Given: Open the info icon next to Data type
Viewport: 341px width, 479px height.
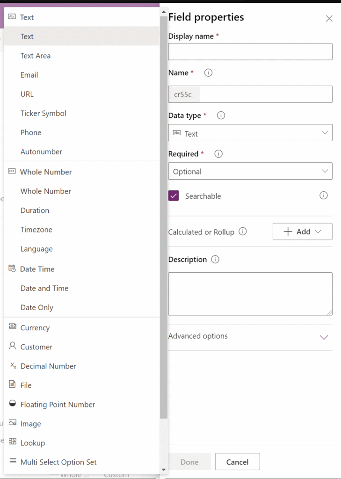Looking at the screenshot, I should (221, 116).
